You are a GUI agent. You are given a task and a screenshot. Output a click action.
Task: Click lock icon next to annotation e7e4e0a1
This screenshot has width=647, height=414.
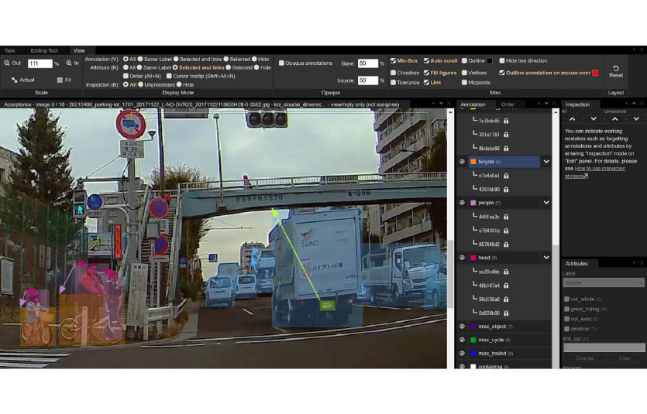[x=506, y=176]
